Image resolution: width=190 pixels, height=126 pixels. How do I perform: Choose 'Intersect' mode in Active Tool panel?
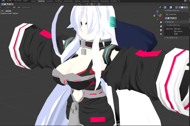(176, 18)
